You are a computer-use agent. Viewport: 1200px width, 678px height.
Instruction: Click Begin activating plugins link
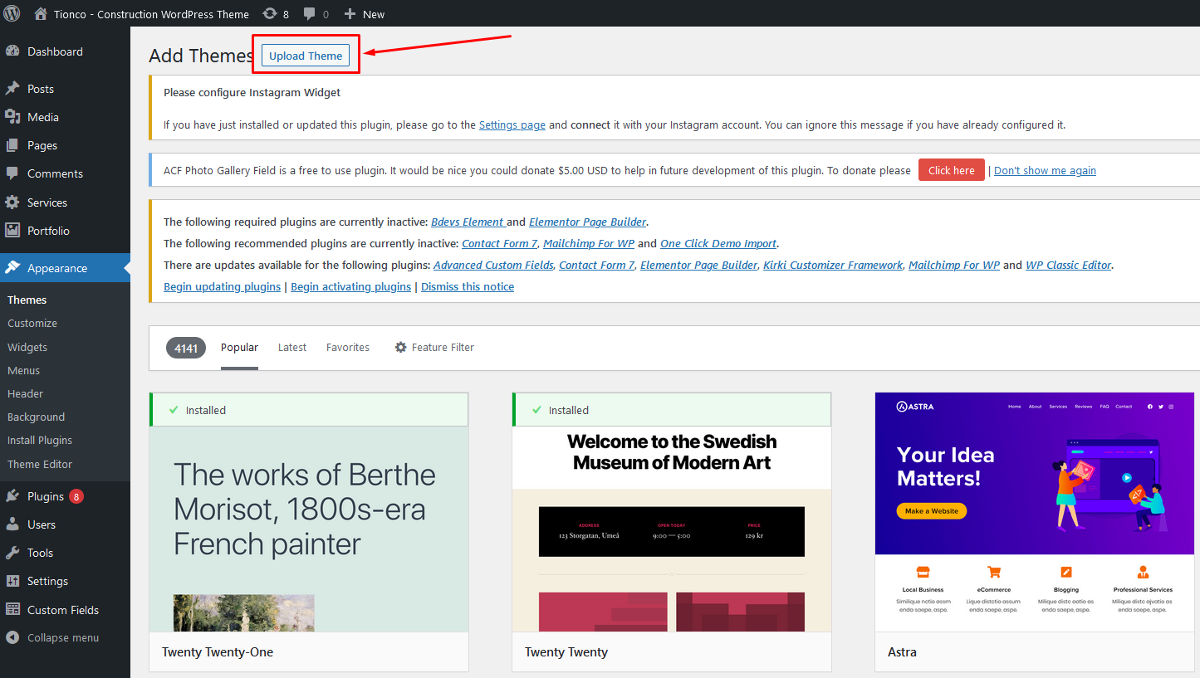pos(350,286)
